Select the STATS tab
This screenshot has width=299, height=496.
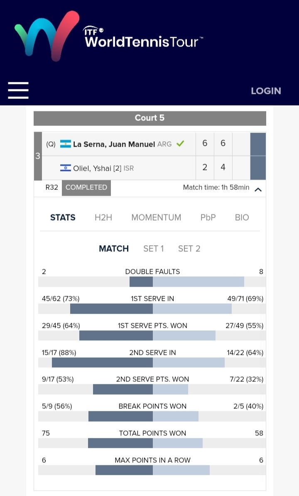tap(63, 217)
